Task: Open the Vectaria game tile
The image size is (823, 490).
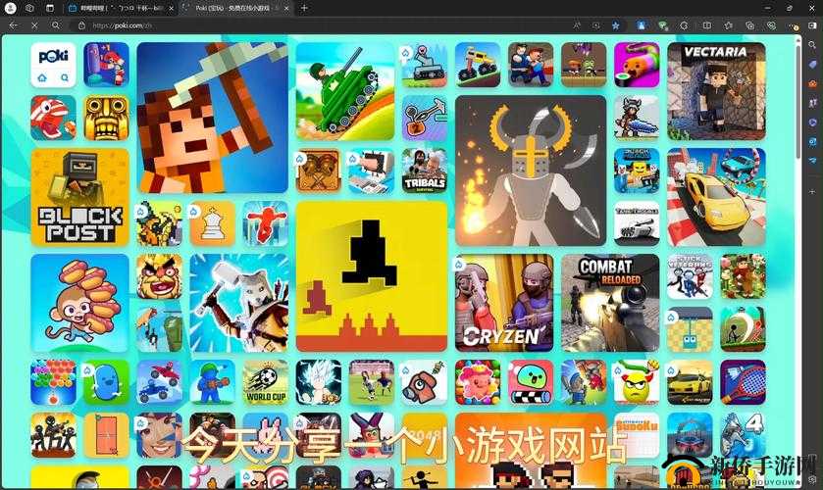Action: tap(716, 91)
